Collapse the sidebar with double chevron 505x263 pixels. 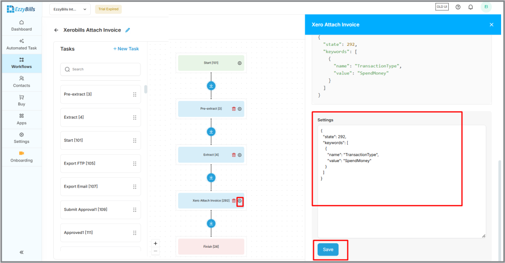22,252
